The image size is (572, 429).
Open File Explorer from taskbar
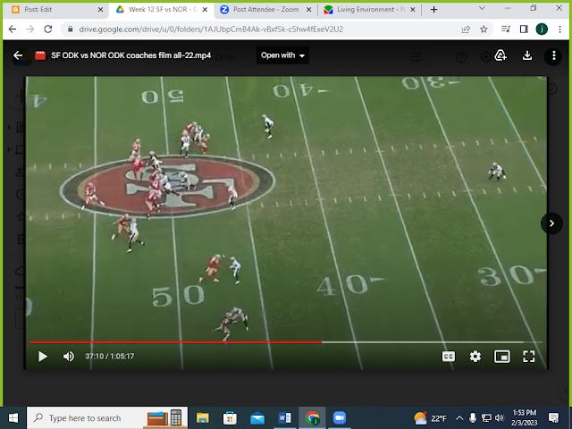(203, 418)
